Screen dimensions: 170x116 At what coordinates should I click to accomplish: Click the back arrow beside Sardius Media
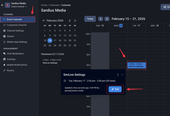click(2, 5)
